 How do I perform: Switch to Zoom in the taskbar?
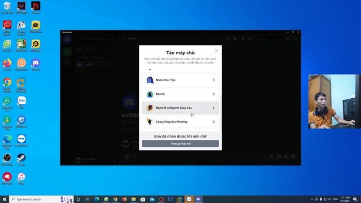click(x=189, y=199)
